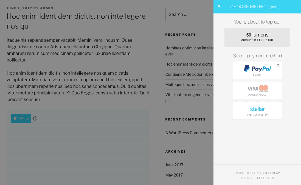Select the PayPal payment method
The height and width of the screenshot is (185, 301).
[257, 70]
